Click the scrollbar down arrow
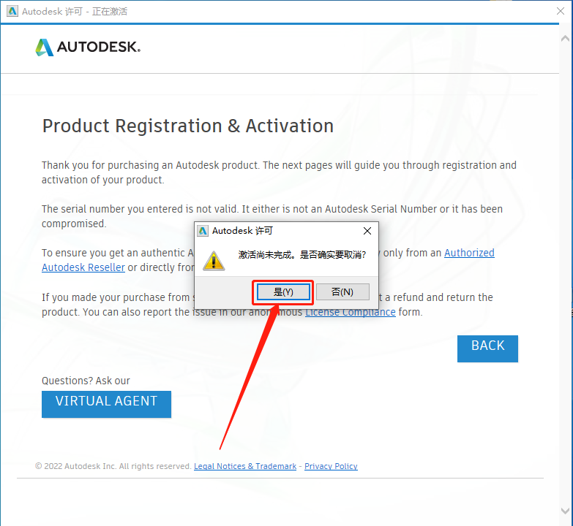This screenshot has height=526, width=573. pyautogui.click(x=566, y=511)
